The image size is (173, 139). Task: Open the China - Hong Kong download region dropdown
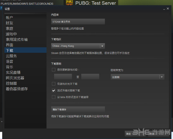pyautogui.click(x=78, y=46)
